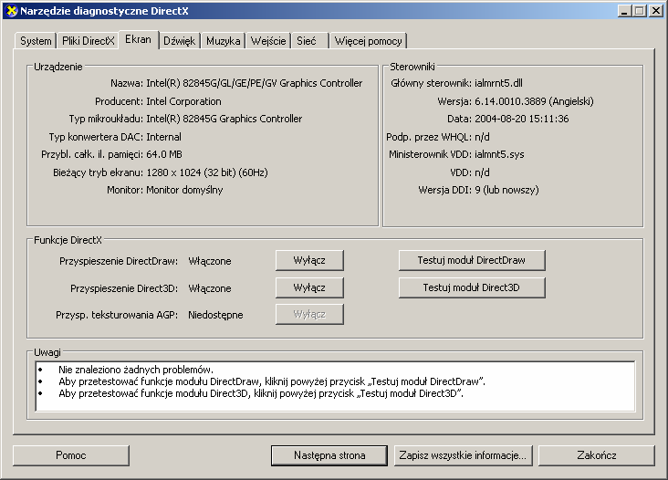Click the note about testing Direct3D module
This screenshot has width=668, height=480.
pos(261,393)
